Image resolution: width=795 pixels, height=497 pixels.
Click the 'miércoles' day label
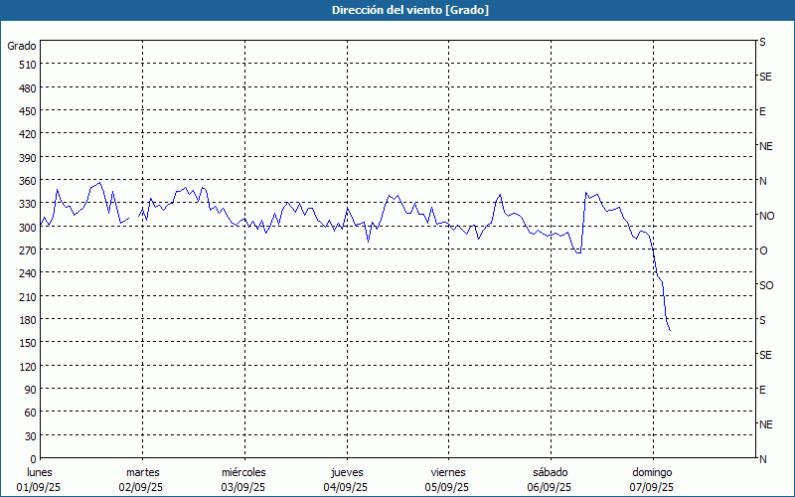click(x=243, y=472)
